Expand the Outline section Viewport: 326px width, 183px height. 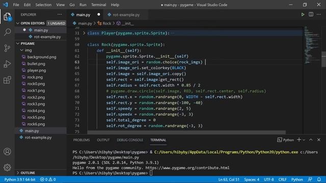point(18,173)
